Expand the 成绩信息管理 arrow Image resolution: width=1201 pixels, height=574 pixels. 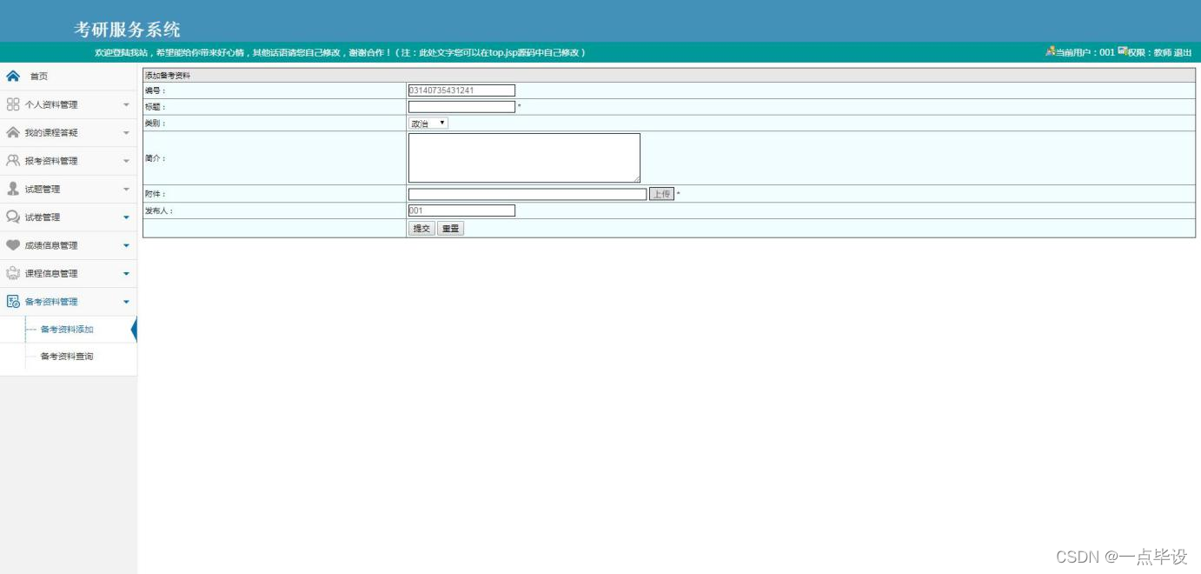pos(126,245)
